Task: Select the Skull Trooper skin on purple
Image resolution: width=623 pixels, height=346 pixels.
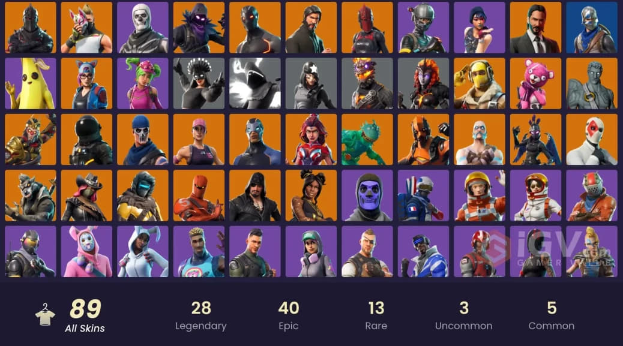Action: tap(143, 28)
